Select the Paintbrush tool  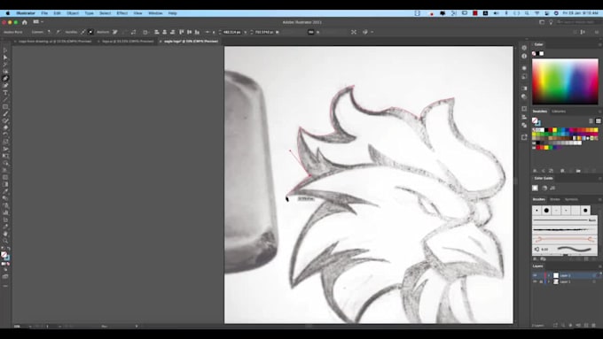pyautogui.click(x=5, y=113)
